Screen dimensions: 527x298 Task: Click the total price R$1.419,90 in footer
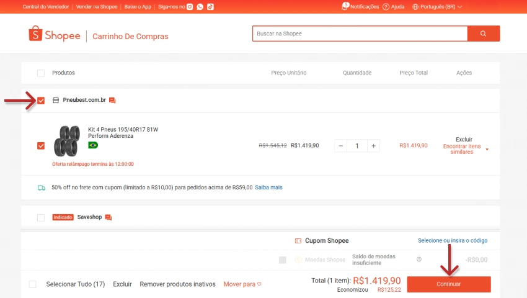click(x=377, y=281)
